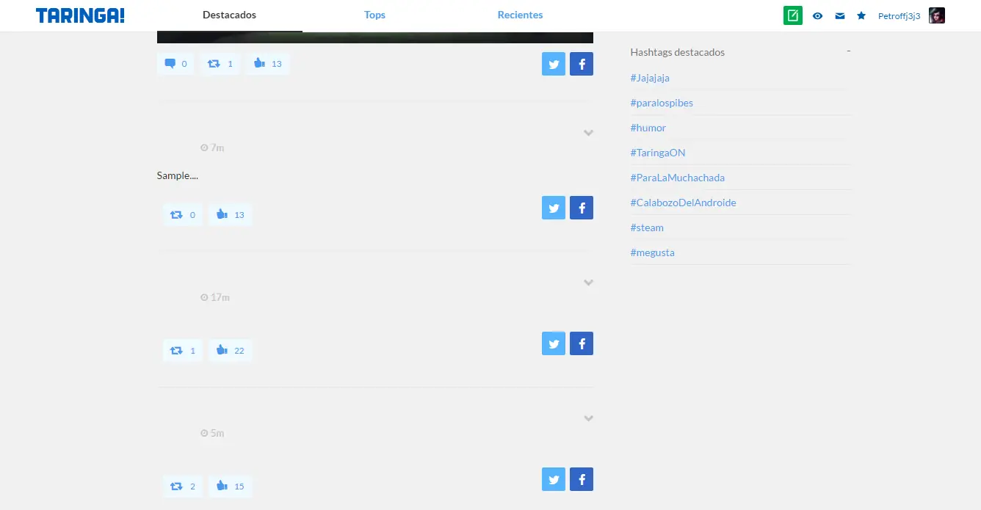Expand options chevron of the 5m post

[588, 418]
